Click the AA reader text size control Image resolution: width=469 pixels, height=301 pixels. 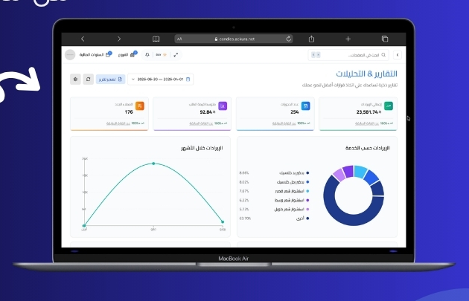[179, 39]
